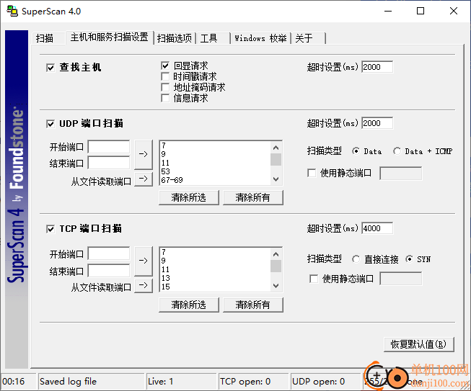This screenshot has height=391, width=471.
Task: Enable 地址掩码请求 checkbox
Action: [165, 87]
